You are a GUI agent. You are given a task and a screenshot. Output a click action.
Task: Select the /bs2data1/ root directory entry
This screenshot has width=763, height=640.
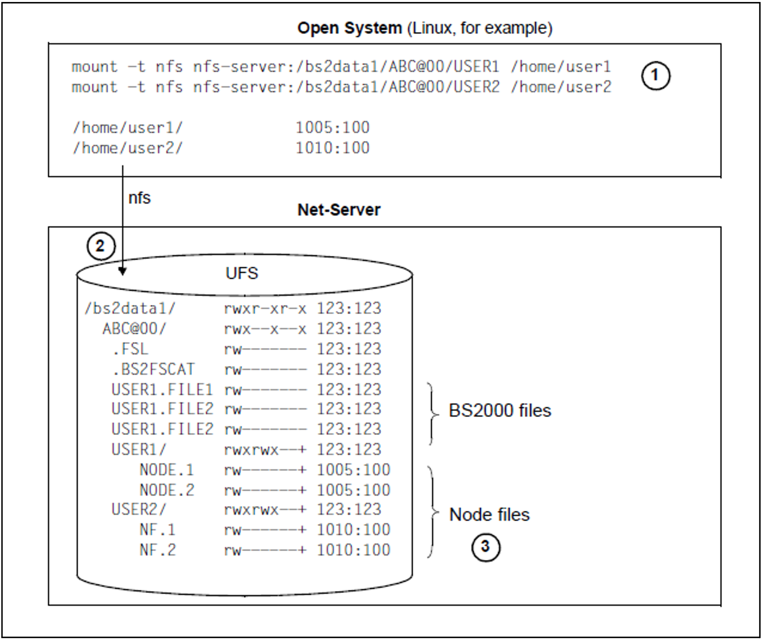click(x=130, y=308)
